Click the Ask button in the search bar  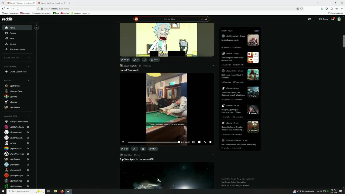(x=204, y=19)
